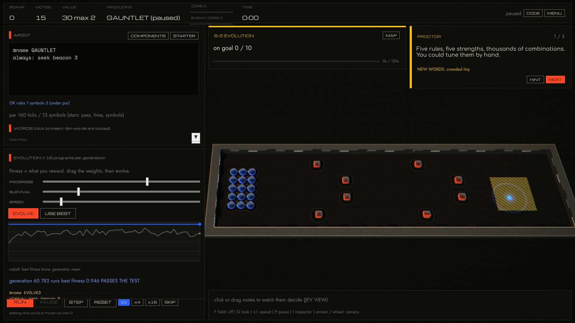Click the '@name EVOLVED' program text
Viewport: 575px width, 323px height.
(25, 293)
